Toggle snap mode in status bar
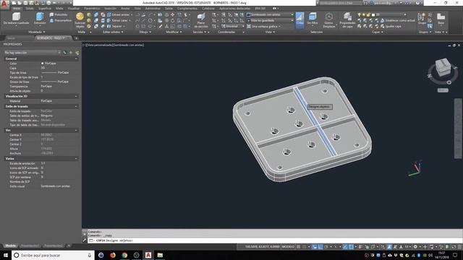This screenshot has height=260, width=463. [305, 246]
